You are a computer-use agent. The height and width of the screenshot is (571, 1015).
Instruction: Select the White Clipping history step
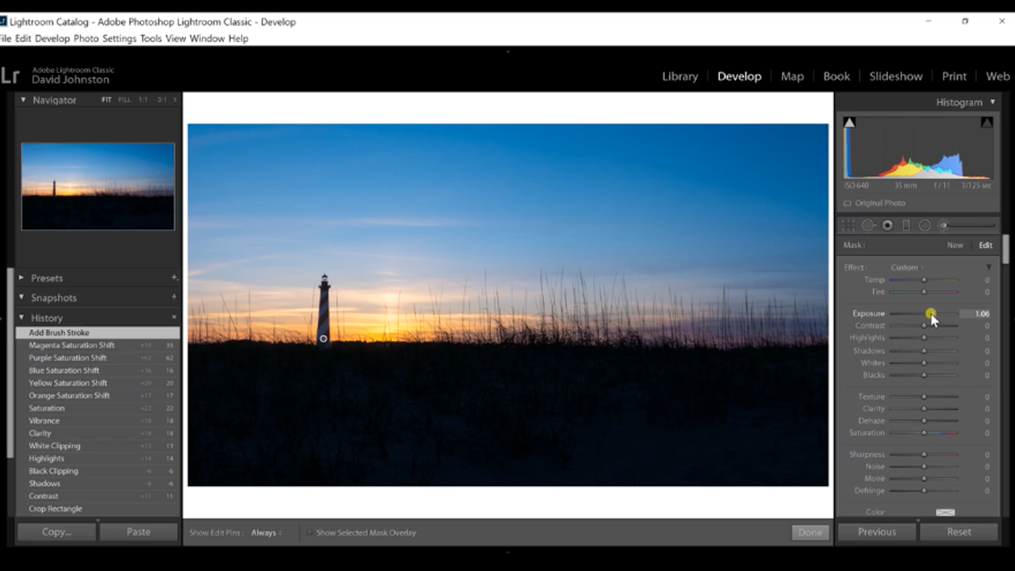pyautogui.click(x=98, y=446)
